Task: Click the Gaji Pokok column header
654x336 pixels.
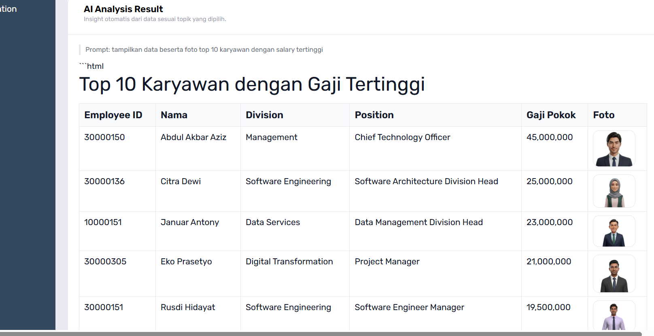Action: [551, 115]
